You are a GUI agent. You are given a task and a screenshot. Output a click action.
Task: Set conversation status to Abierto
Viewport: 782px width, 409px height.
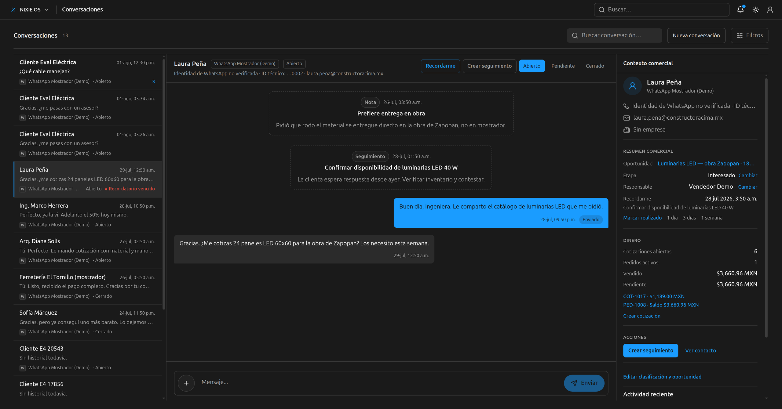(x=532, y=66)
